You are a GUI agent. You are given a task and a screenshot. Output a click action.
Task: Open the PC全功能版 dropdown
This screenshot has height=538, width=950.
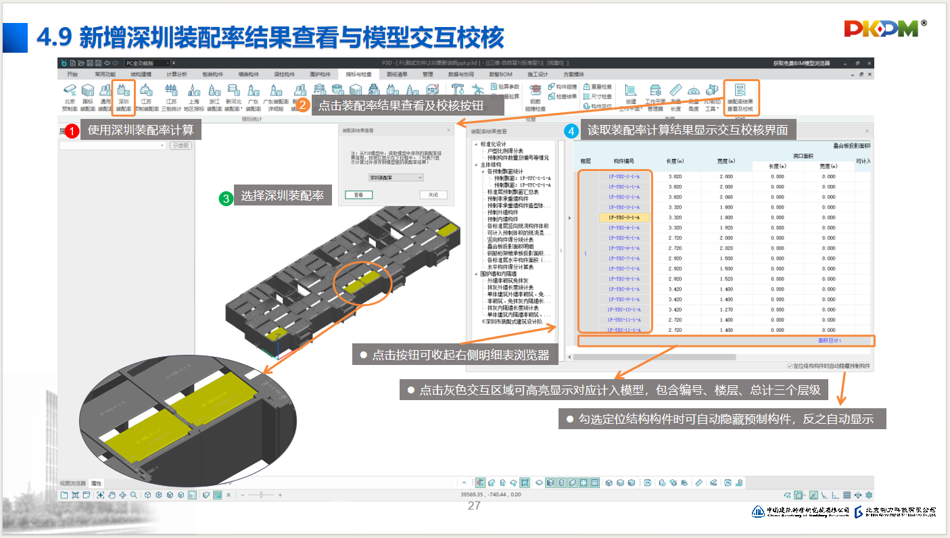click(145, 63)
